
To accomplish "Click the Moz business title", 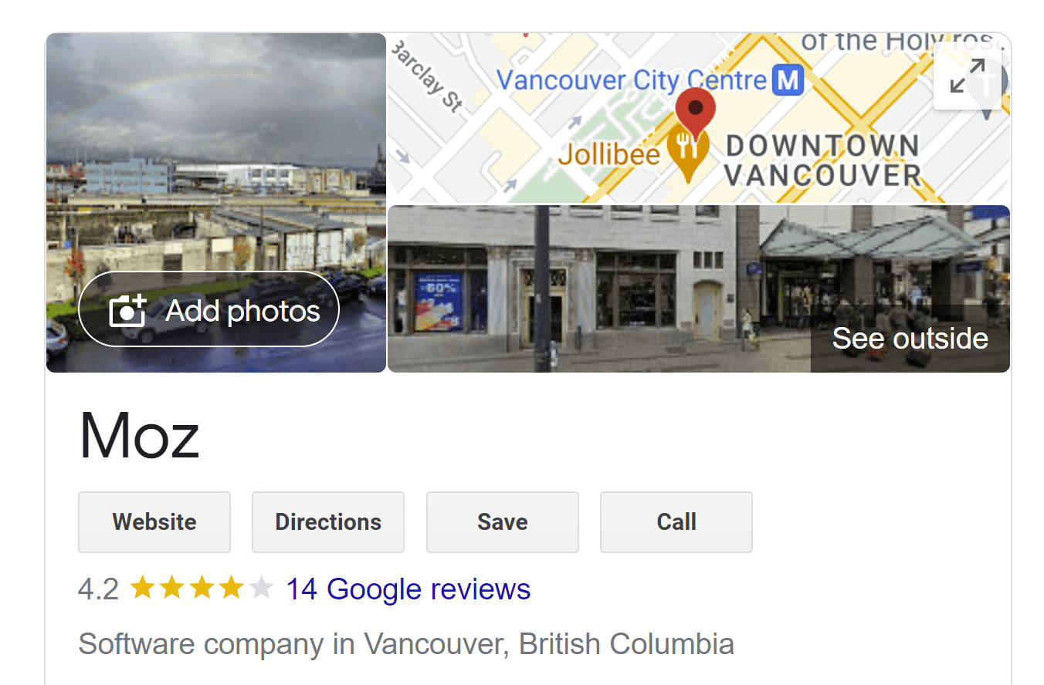I will 140,436.
